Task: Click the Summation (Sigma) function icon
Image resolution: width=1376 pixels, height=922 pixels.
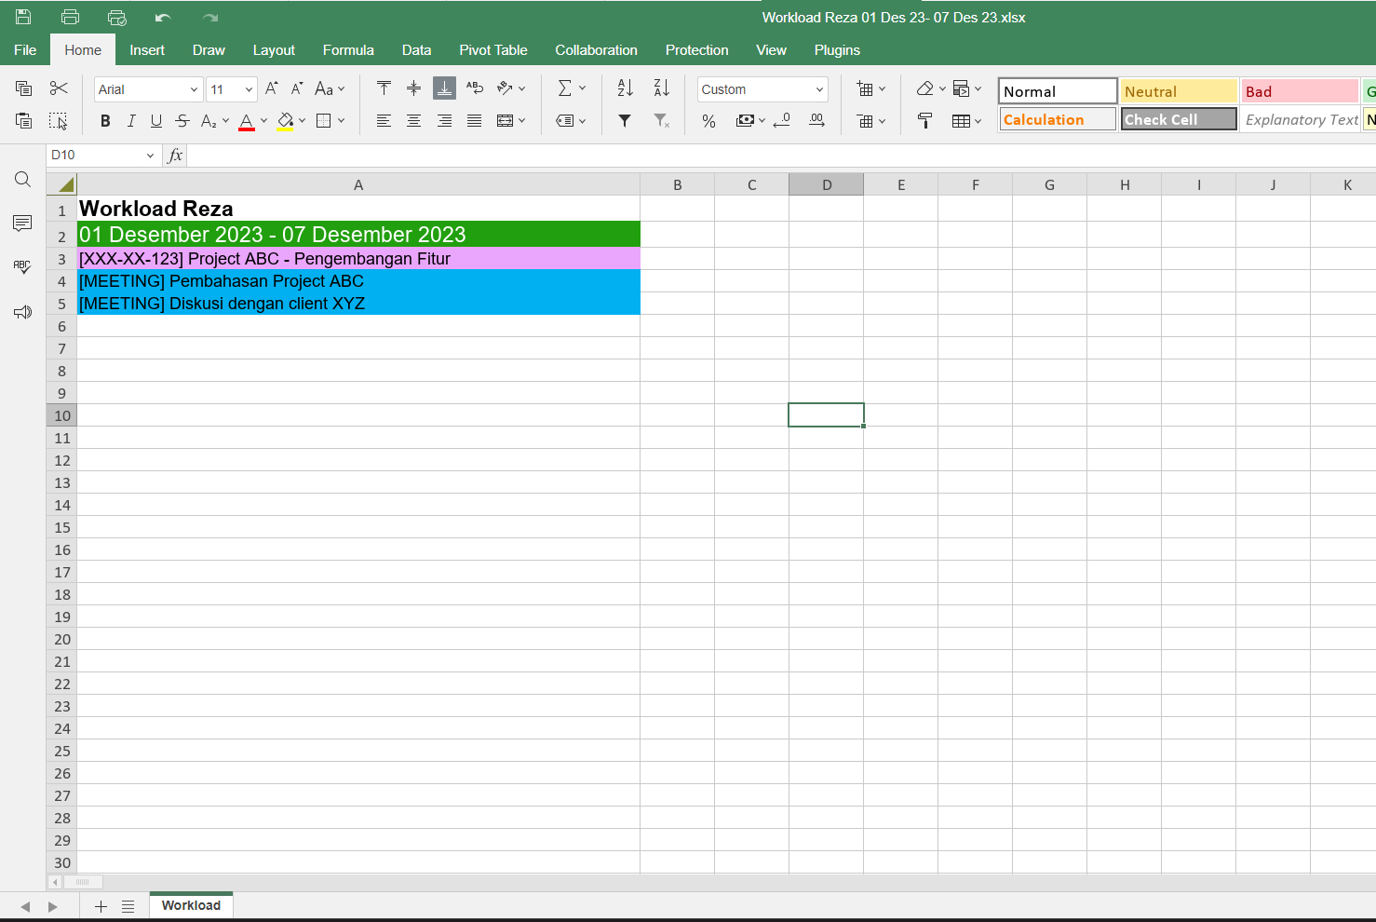Action: click(564, 88)
